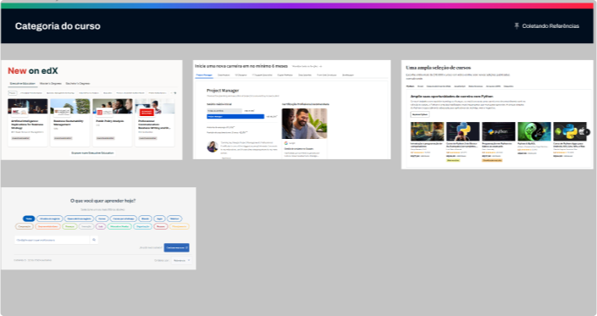Select the Python tab in the course selection
The image size is (597, 316).
coord(410,86)
